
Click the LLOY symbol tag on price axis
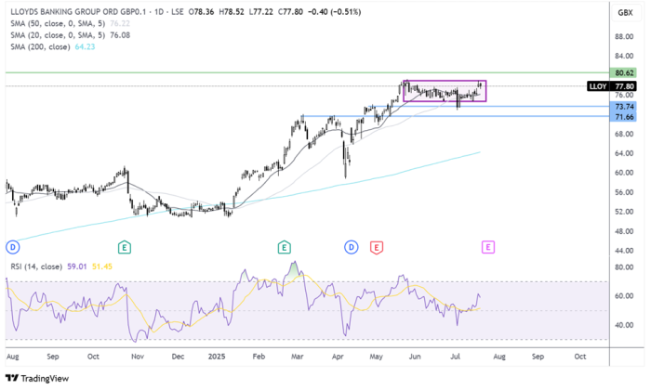coord(600,85)
